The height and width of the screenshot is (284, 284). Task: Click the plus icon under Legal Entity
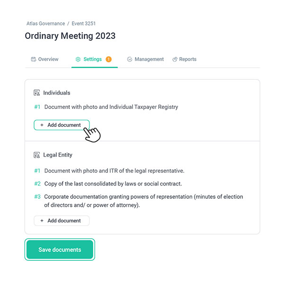[42, 221]
